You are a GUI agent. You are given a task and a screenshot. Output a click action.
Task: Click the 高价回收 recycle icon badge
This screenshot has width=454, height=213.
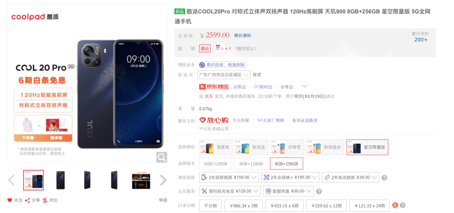coord(202,65)
